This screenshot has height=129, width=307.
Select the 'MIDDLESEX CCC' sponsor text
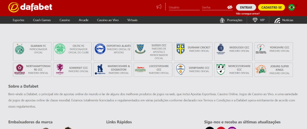(x=239, y=47)
